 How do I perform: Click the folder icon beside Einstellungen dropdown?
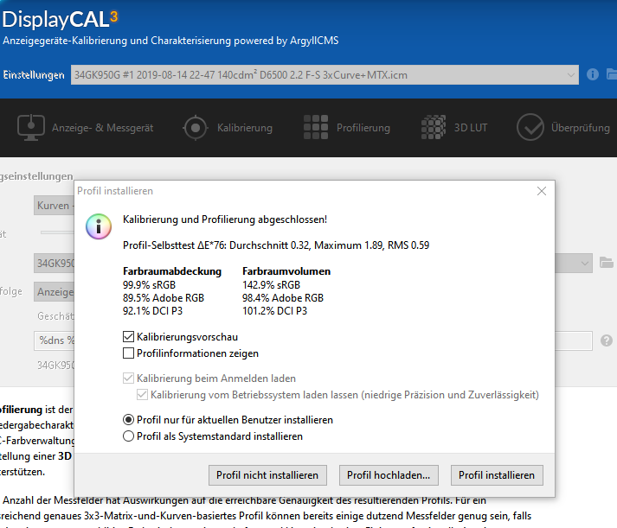click(x=612, y=73)
